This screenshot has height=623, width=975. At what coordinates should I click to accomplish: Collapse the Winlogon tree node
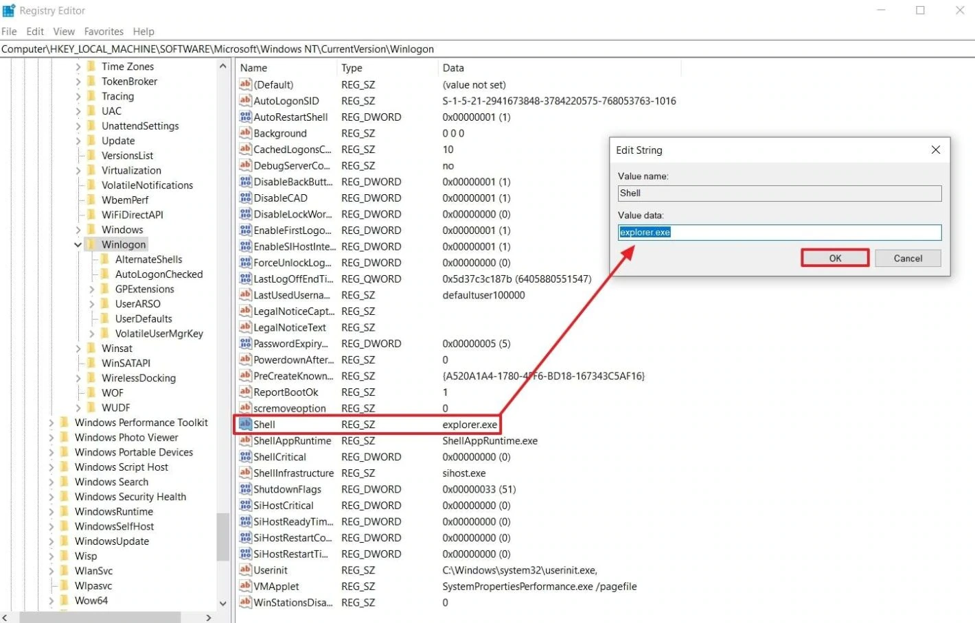point(78,244)
